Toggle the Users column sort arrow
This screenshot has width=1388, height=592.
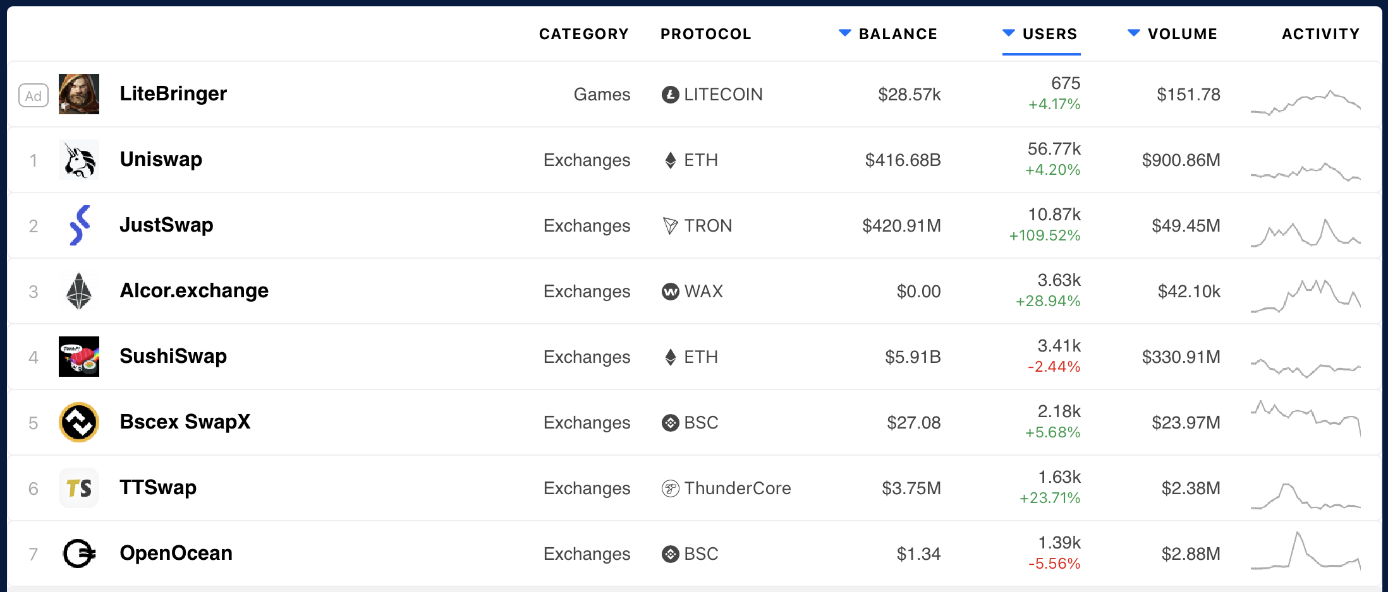[1009, 33]
